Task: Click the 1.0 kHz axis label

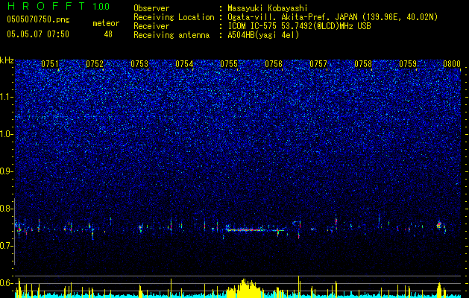Action: tap(6, 134)
